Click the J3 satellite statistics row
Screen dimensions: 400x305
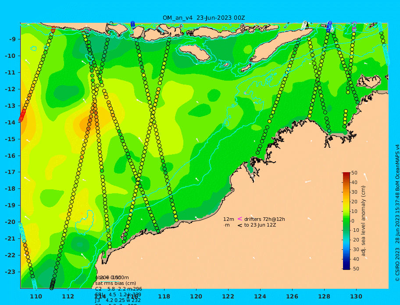coord(118,301)
